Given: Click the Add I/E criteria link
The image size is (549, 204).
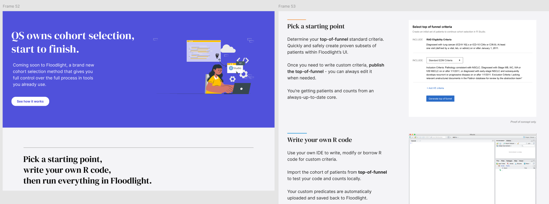Looking at the screenshot, I should (x=435, y=88).
